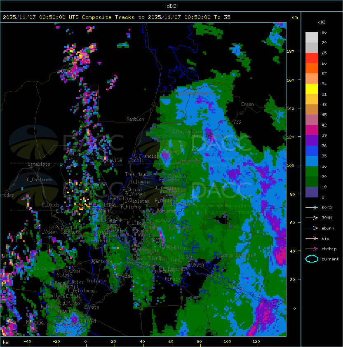This screenshot has width=343, height=347.
Task: Click the 'Capdevila' label on map
Action: click(x=111, y=160)
